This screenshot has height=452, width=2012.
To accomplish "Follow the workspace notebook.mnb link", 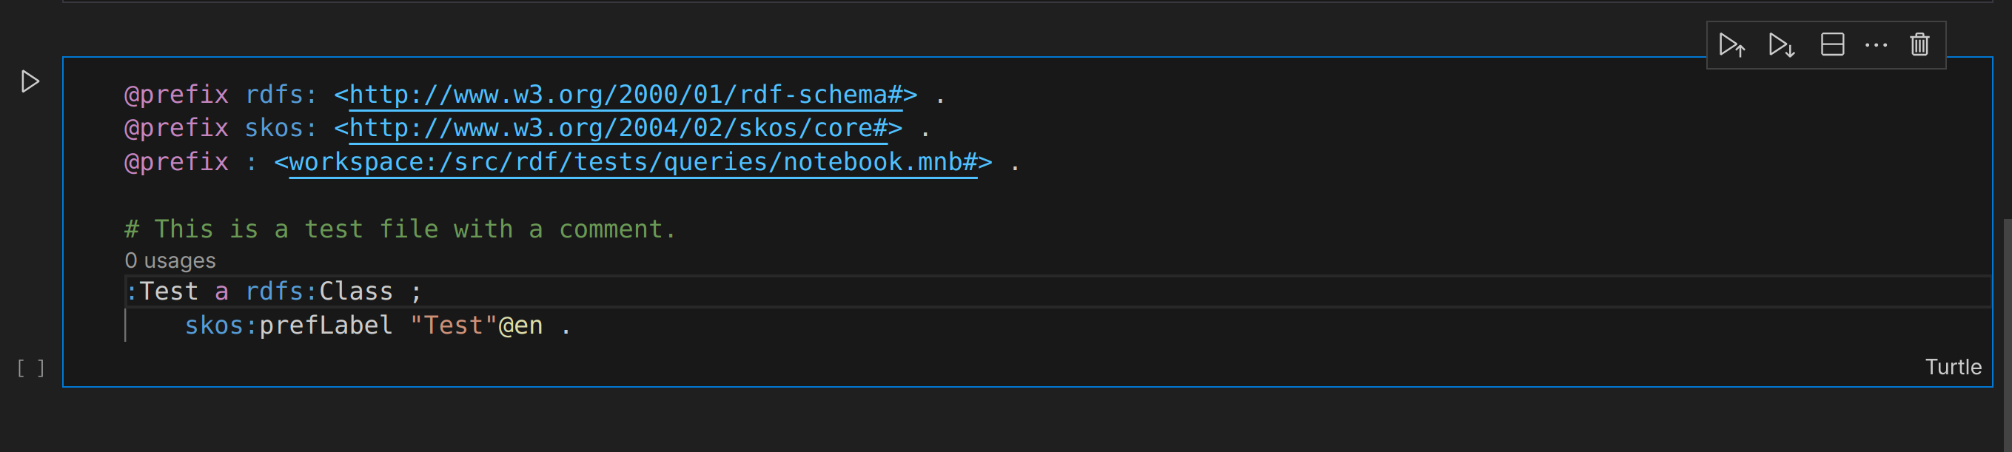I will click(633, 162).
